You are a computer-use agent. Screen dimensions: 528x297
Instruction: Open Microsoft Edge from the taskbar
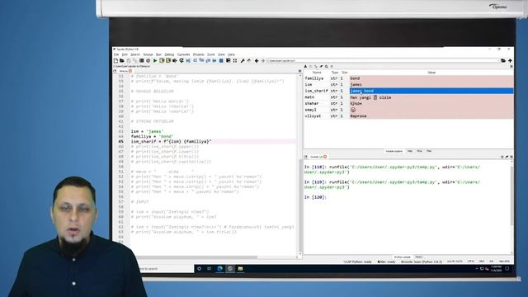220,268
